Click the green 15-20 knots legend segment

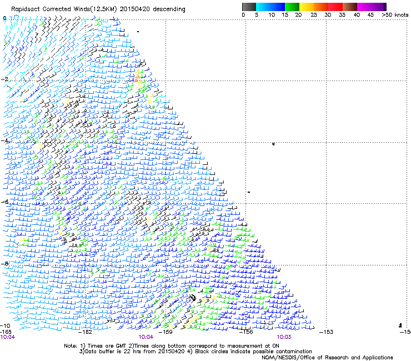[x=292, y=7]
